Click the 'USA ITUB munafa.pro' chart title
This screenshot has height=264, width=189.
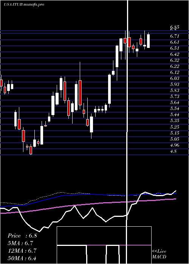click(24, 5)
